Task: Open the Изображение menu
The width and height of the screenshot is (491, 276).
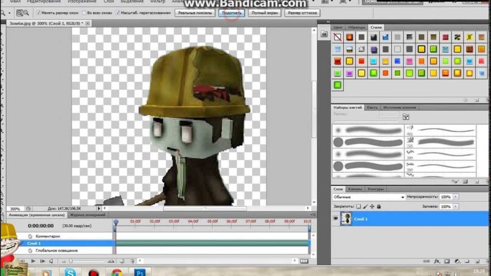Action: (x=82, y=2)
